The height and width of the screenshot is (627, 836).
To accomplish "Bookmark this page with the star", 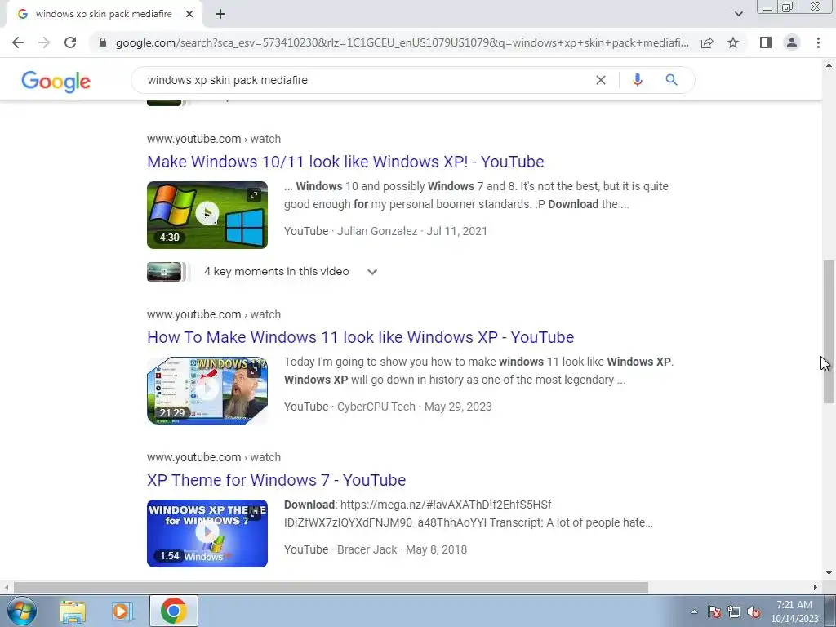I will pos(733,42).
